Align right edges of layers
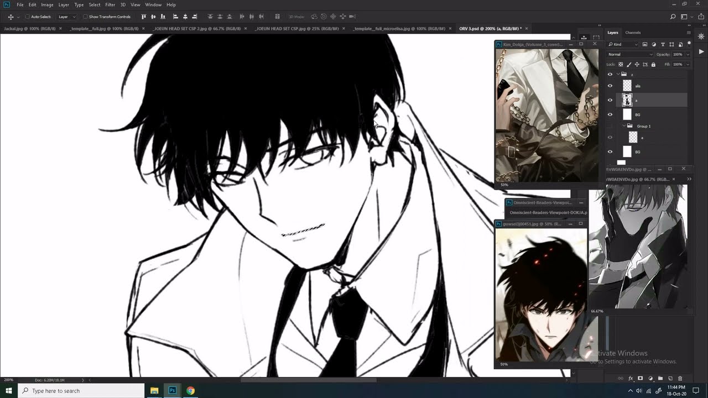 [x=195, y=17]
